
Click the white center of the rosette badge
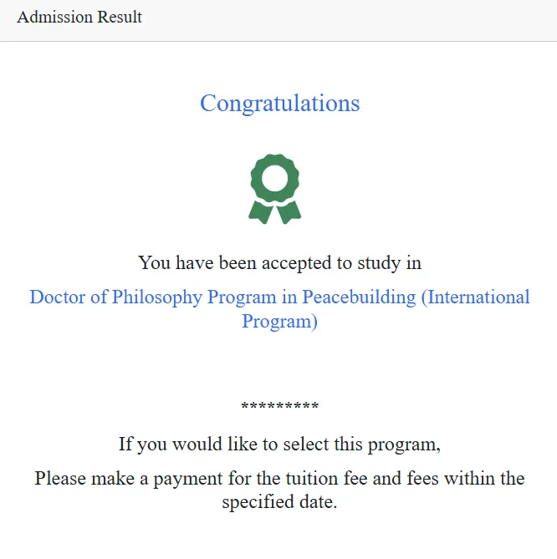click(274, 178)
